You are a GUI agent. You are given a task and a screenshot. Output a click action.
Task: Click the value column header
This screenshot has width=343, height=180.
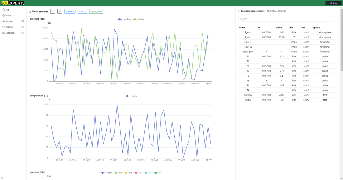(x=279, y=27)
